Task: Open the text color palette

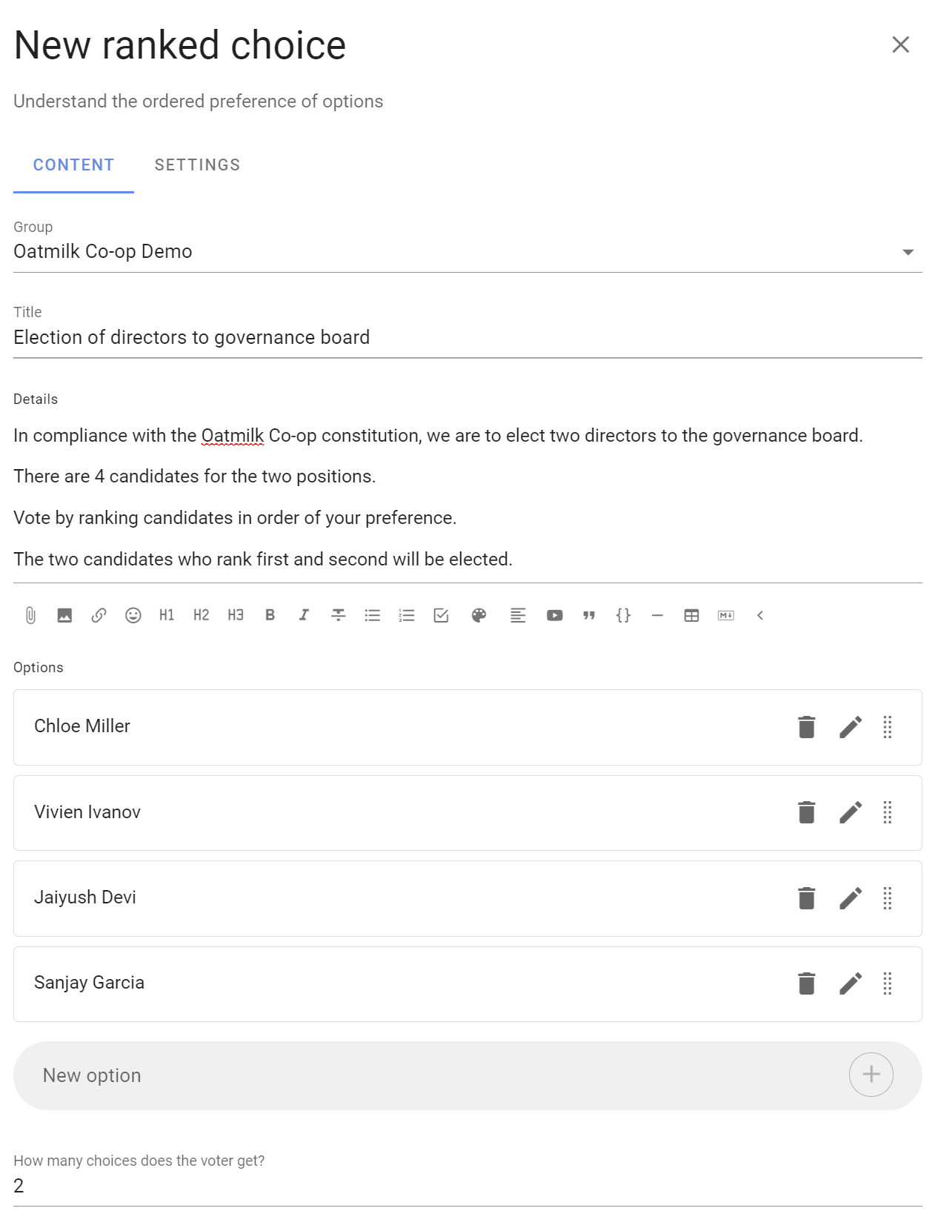Action: [479, 615]
